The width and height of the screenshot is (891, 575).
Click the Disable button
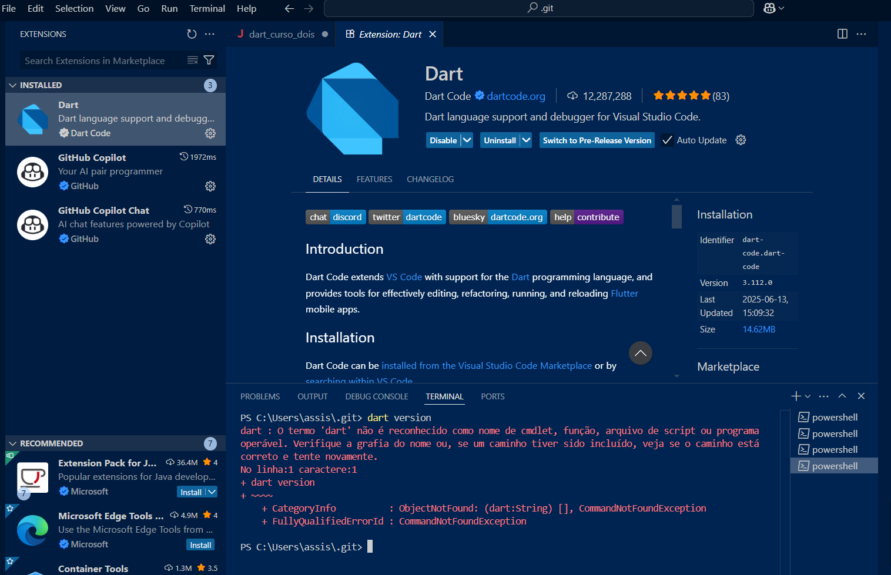(443, 140)
